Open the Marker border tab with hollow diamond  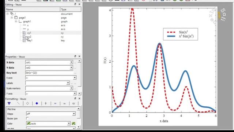point(28,103)
